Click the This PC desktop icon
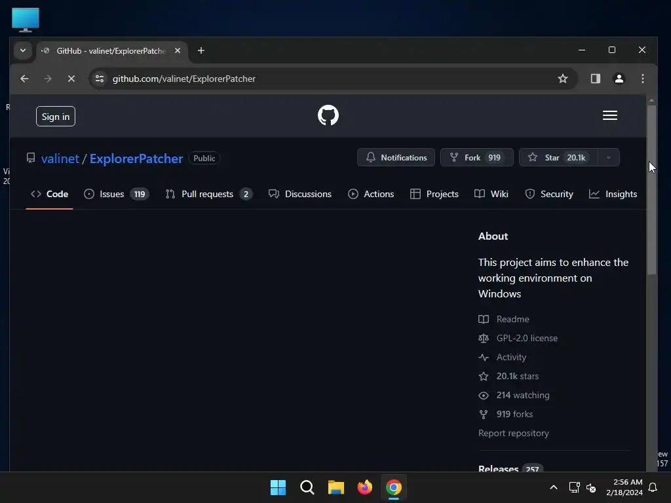 point(26,20)
